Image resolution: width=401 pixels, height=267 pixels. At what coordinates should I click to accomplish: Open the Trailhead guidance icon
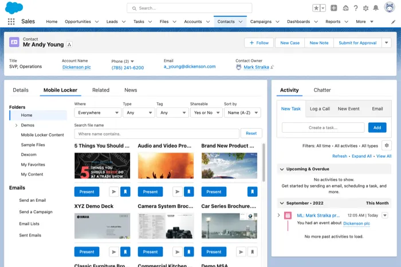tap(345, 8)
